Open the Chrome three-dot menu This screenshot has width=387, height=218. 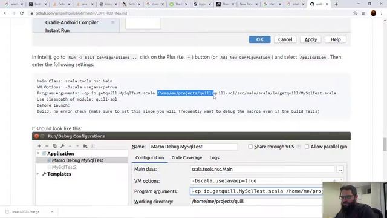pyautogui.click(x=382, y=13)
